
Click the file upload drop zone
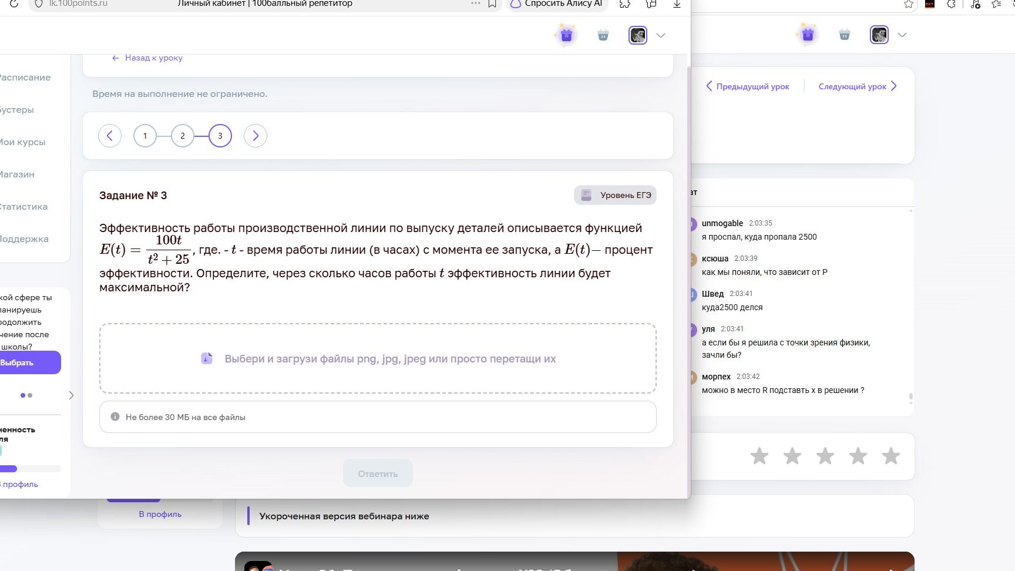coord(378,358)
